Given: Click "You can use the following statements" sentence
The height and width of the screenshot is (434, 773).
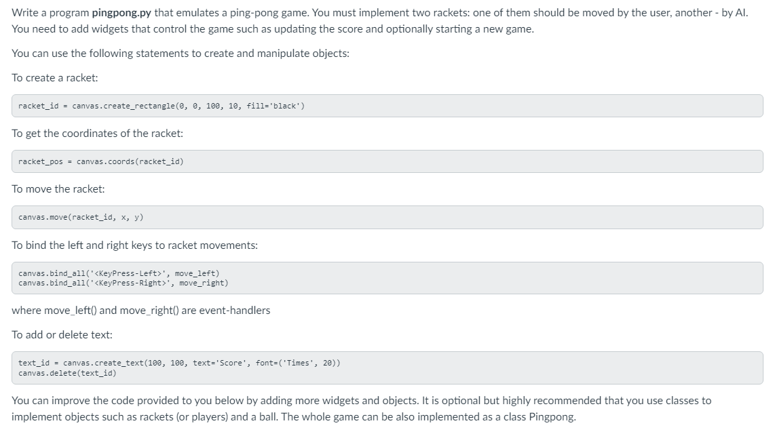Looking at the screenshot, I should [181, 54].
